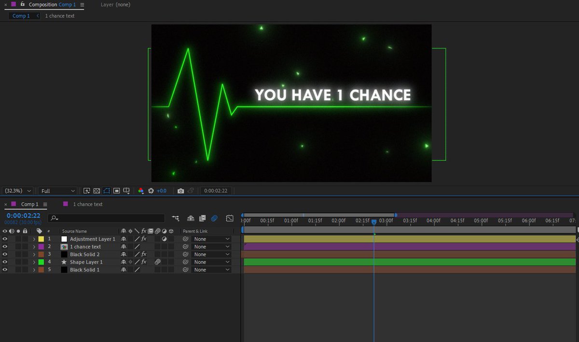Screen dimensions: 579x342
Task: Take a snapshot with the camera icon
Action: click(x=180, y=191)
